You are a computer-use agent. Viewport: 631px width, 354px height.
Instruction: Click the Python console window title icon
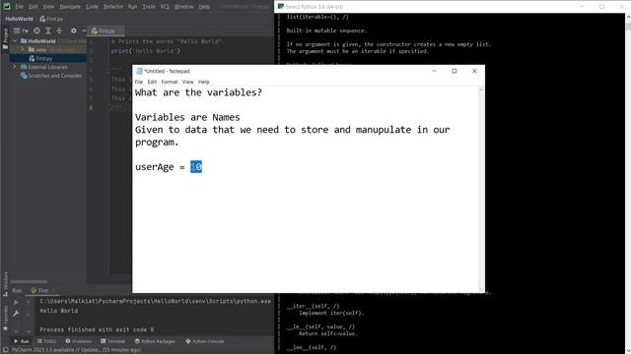coord(281,7)
